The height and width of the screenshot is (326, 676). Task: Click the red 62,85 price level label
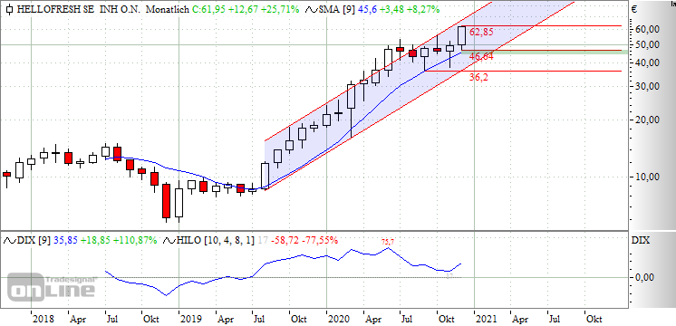point(481,32)
